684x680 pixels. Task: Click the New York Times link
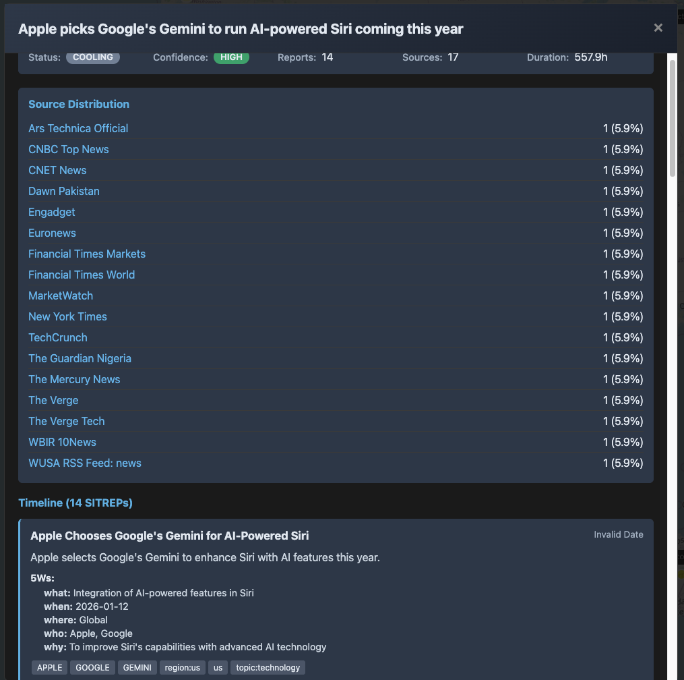(x=67, y=316)
